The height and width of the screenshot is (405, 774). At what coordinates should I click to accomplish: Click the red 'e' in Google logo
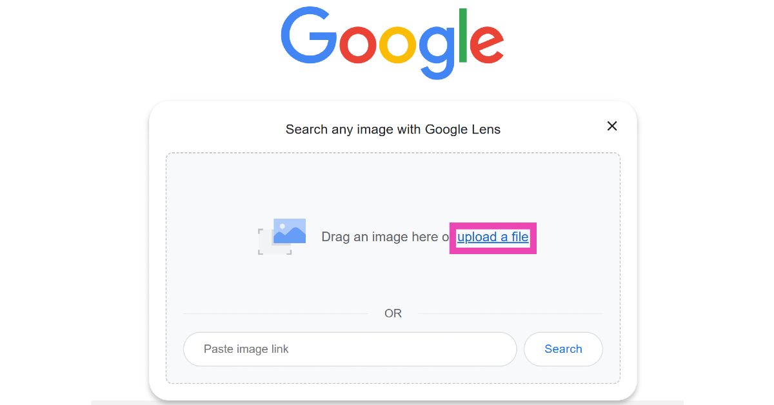coord(486,44)
